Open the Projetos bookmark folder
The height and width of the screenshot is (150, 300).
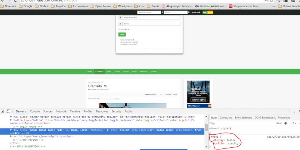click(58, 6)
